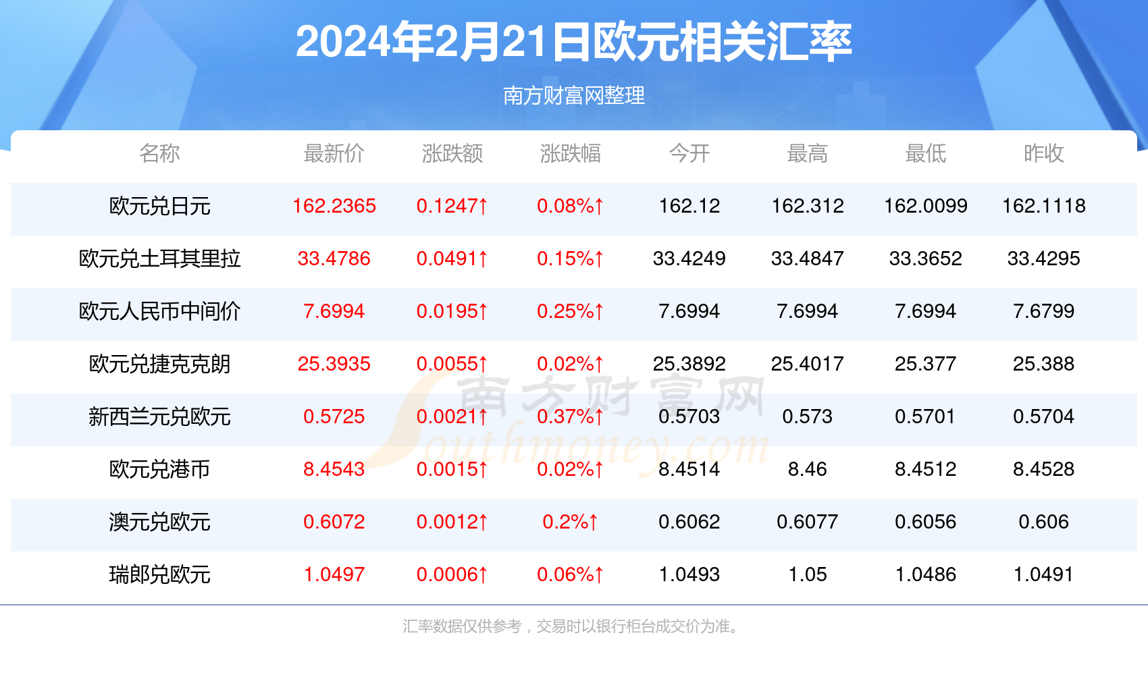Select the opening value 8.4514
The width and height of the screenshot is (1148, 675).
[x=689, y=469]
